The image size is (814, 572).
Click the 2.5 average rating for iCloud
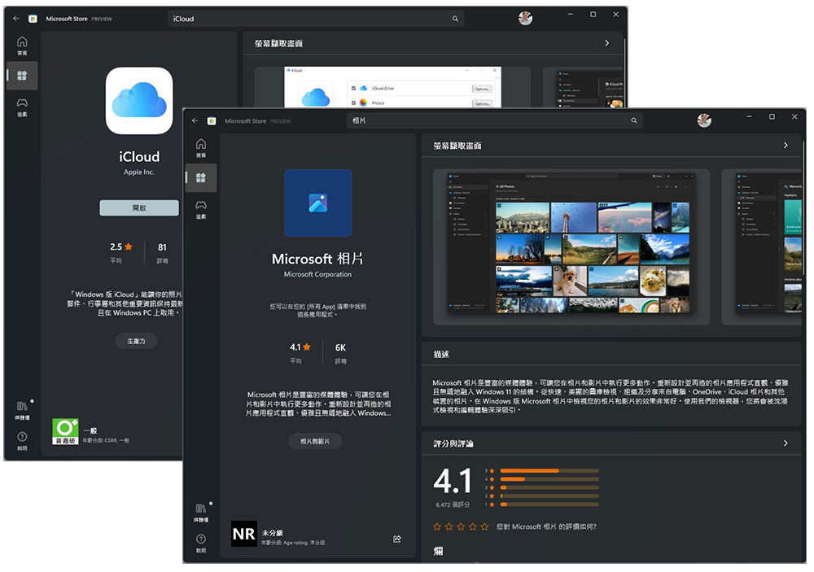point(121,247)
